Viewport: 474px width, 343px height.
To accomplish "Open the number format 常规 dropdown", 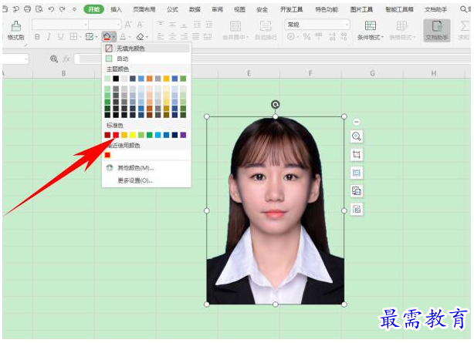I will (317, 25).
